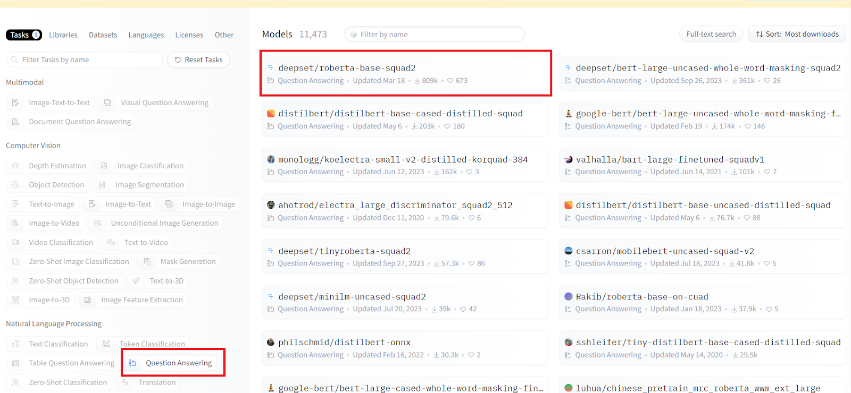Click the luhua chinese_pretrain model avatar
851x393 pixels.
click(569, 388)
